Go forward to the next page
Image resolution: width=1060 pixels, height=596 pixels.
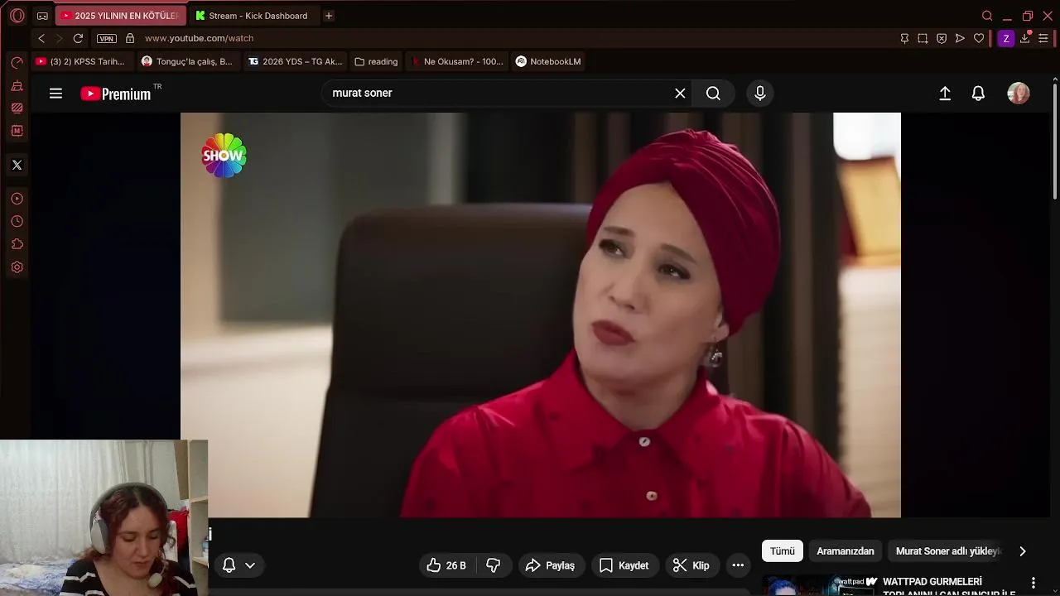click(x=59, y=38)
